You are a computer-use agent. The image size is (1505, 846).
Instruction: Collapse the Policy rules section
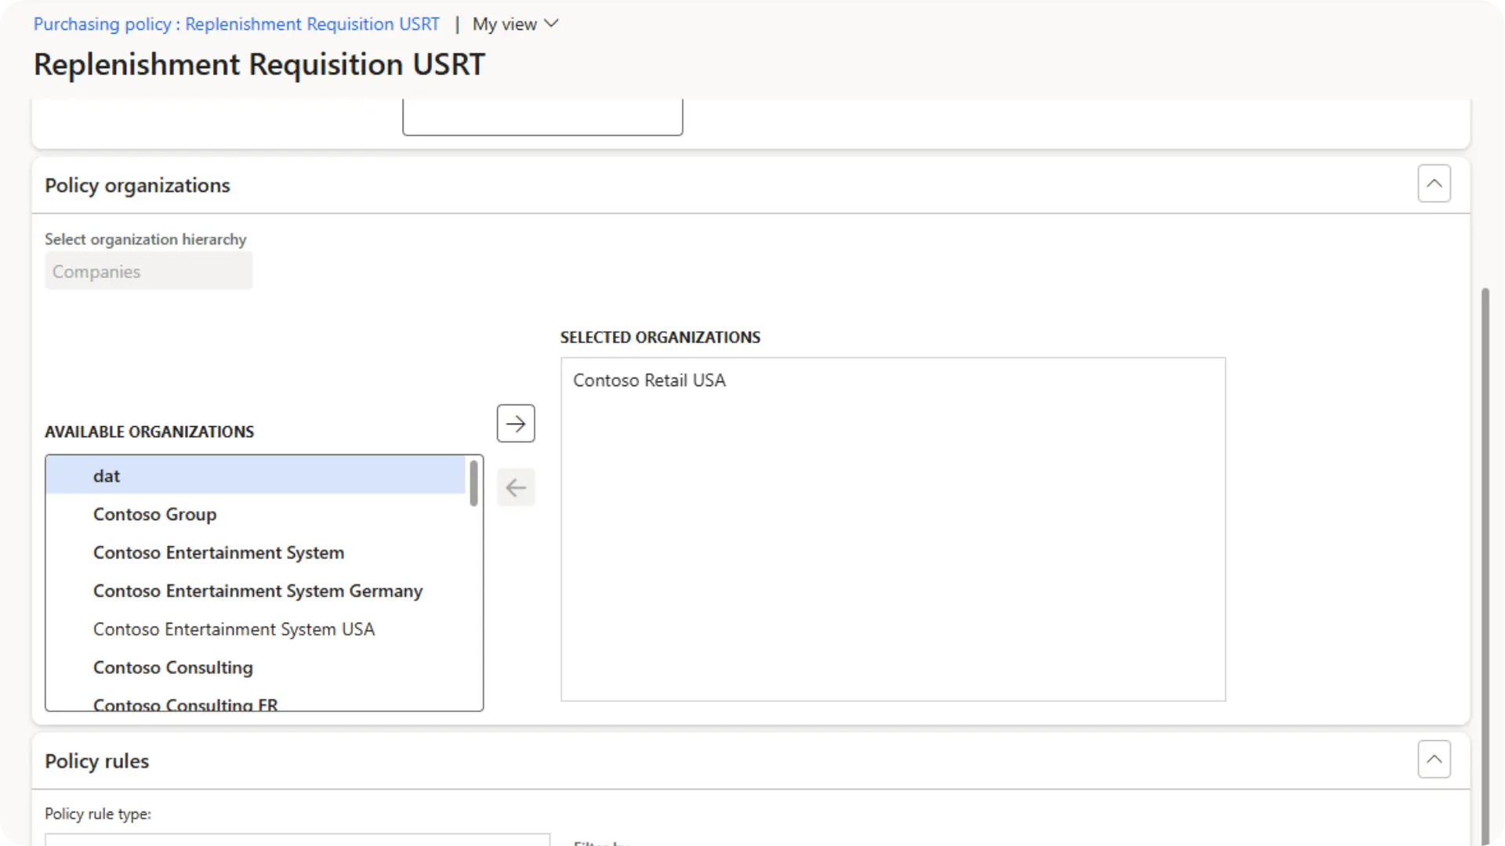pyautogui.click(x=1434, y=759)
